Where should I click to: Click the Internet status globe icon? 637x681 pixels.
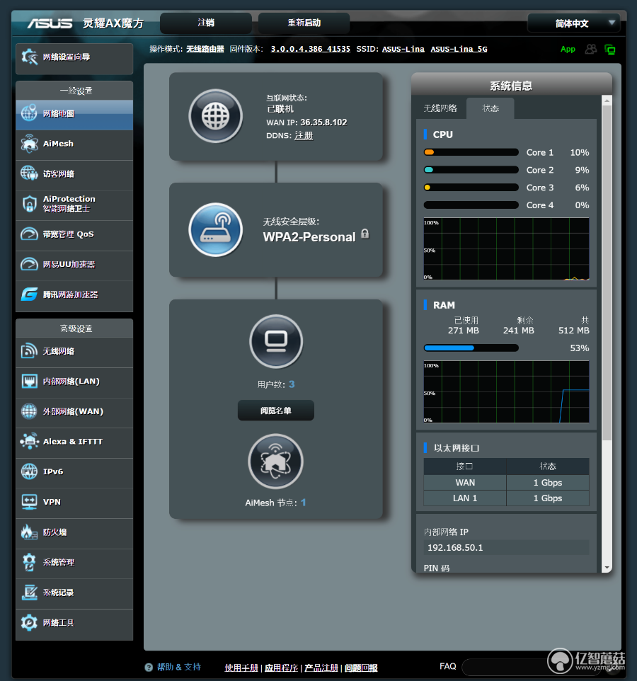pos(215,116)
